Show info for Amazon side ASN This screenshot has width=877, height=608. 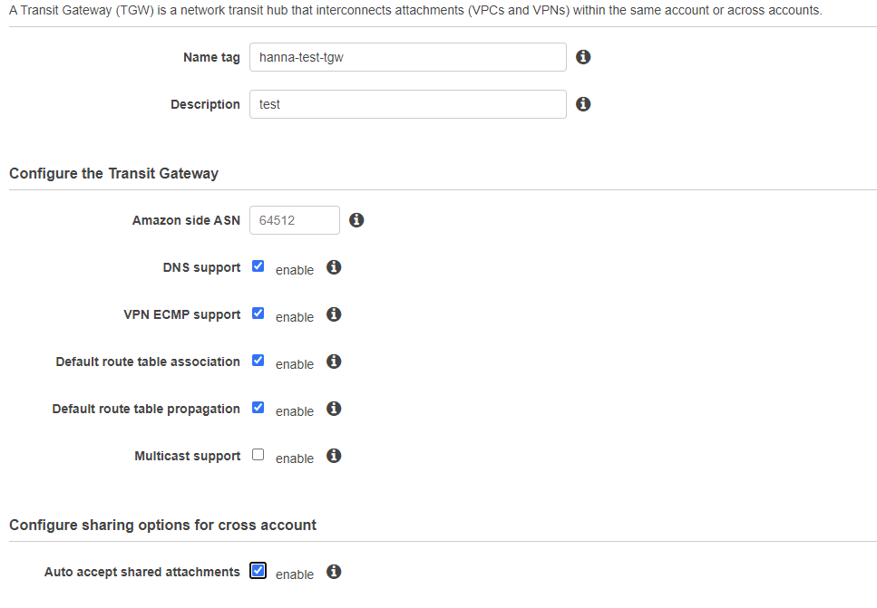(x=356, y=220)
